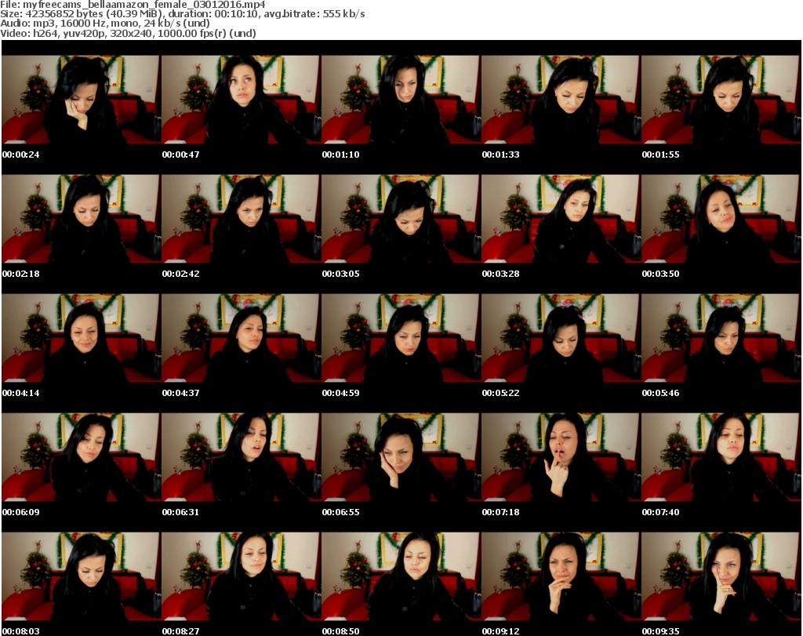Click the timestamp label 00:06:55
The width and height of the screenshot is (803, 636).
[340, 512]
